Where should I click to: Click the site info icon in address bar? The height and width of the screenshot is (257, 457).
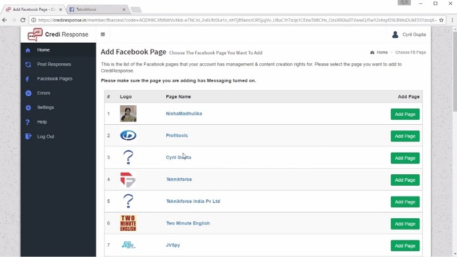34,20
